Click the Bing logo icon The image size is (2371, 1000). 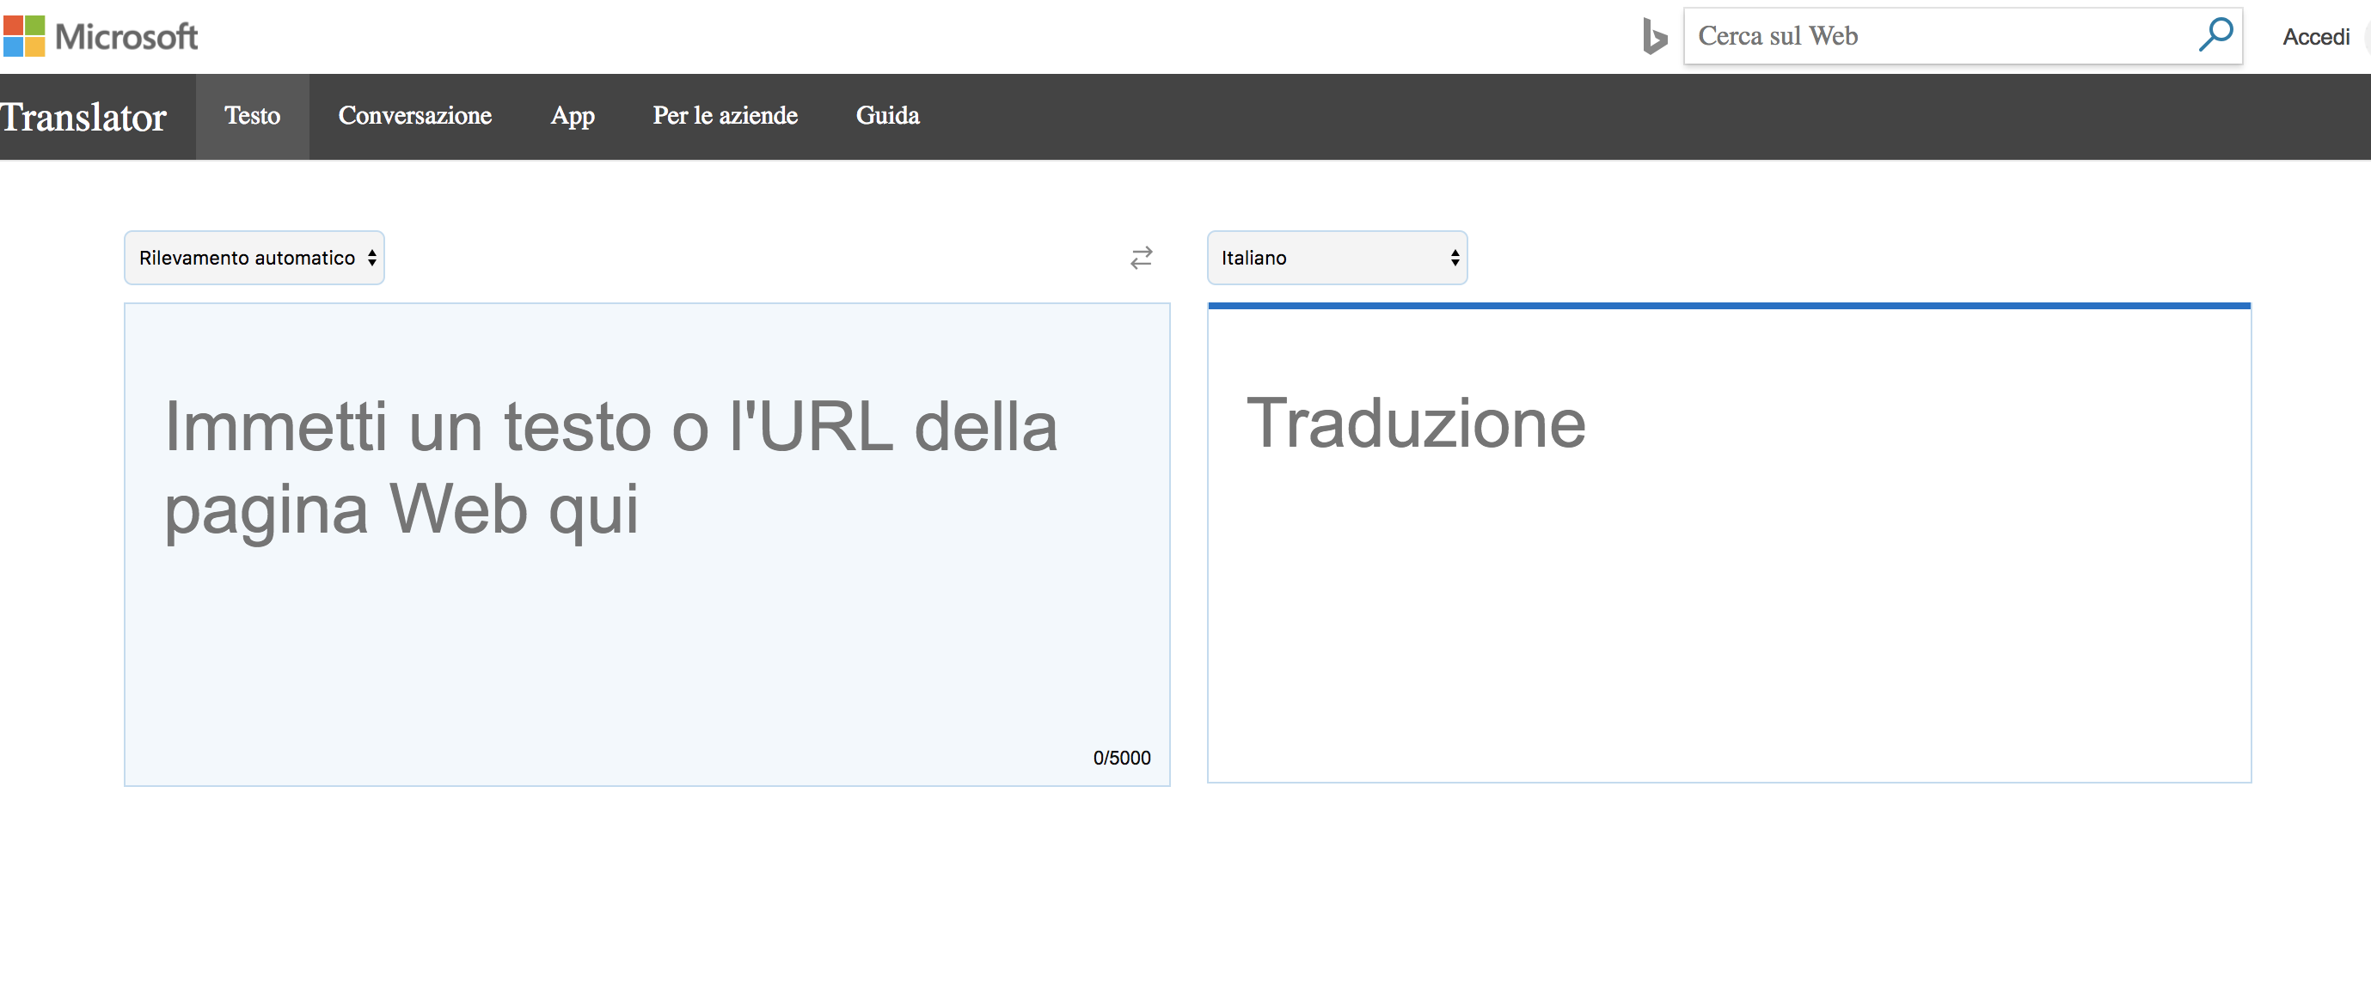tap(1654, 37)
